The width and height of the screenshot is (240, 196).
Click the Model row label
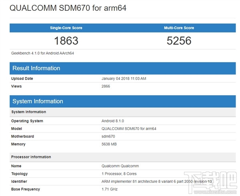pos(16,129)
